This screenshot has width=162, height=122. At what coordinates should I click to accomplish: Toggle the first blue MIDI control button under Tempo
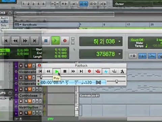click(142, 56)
